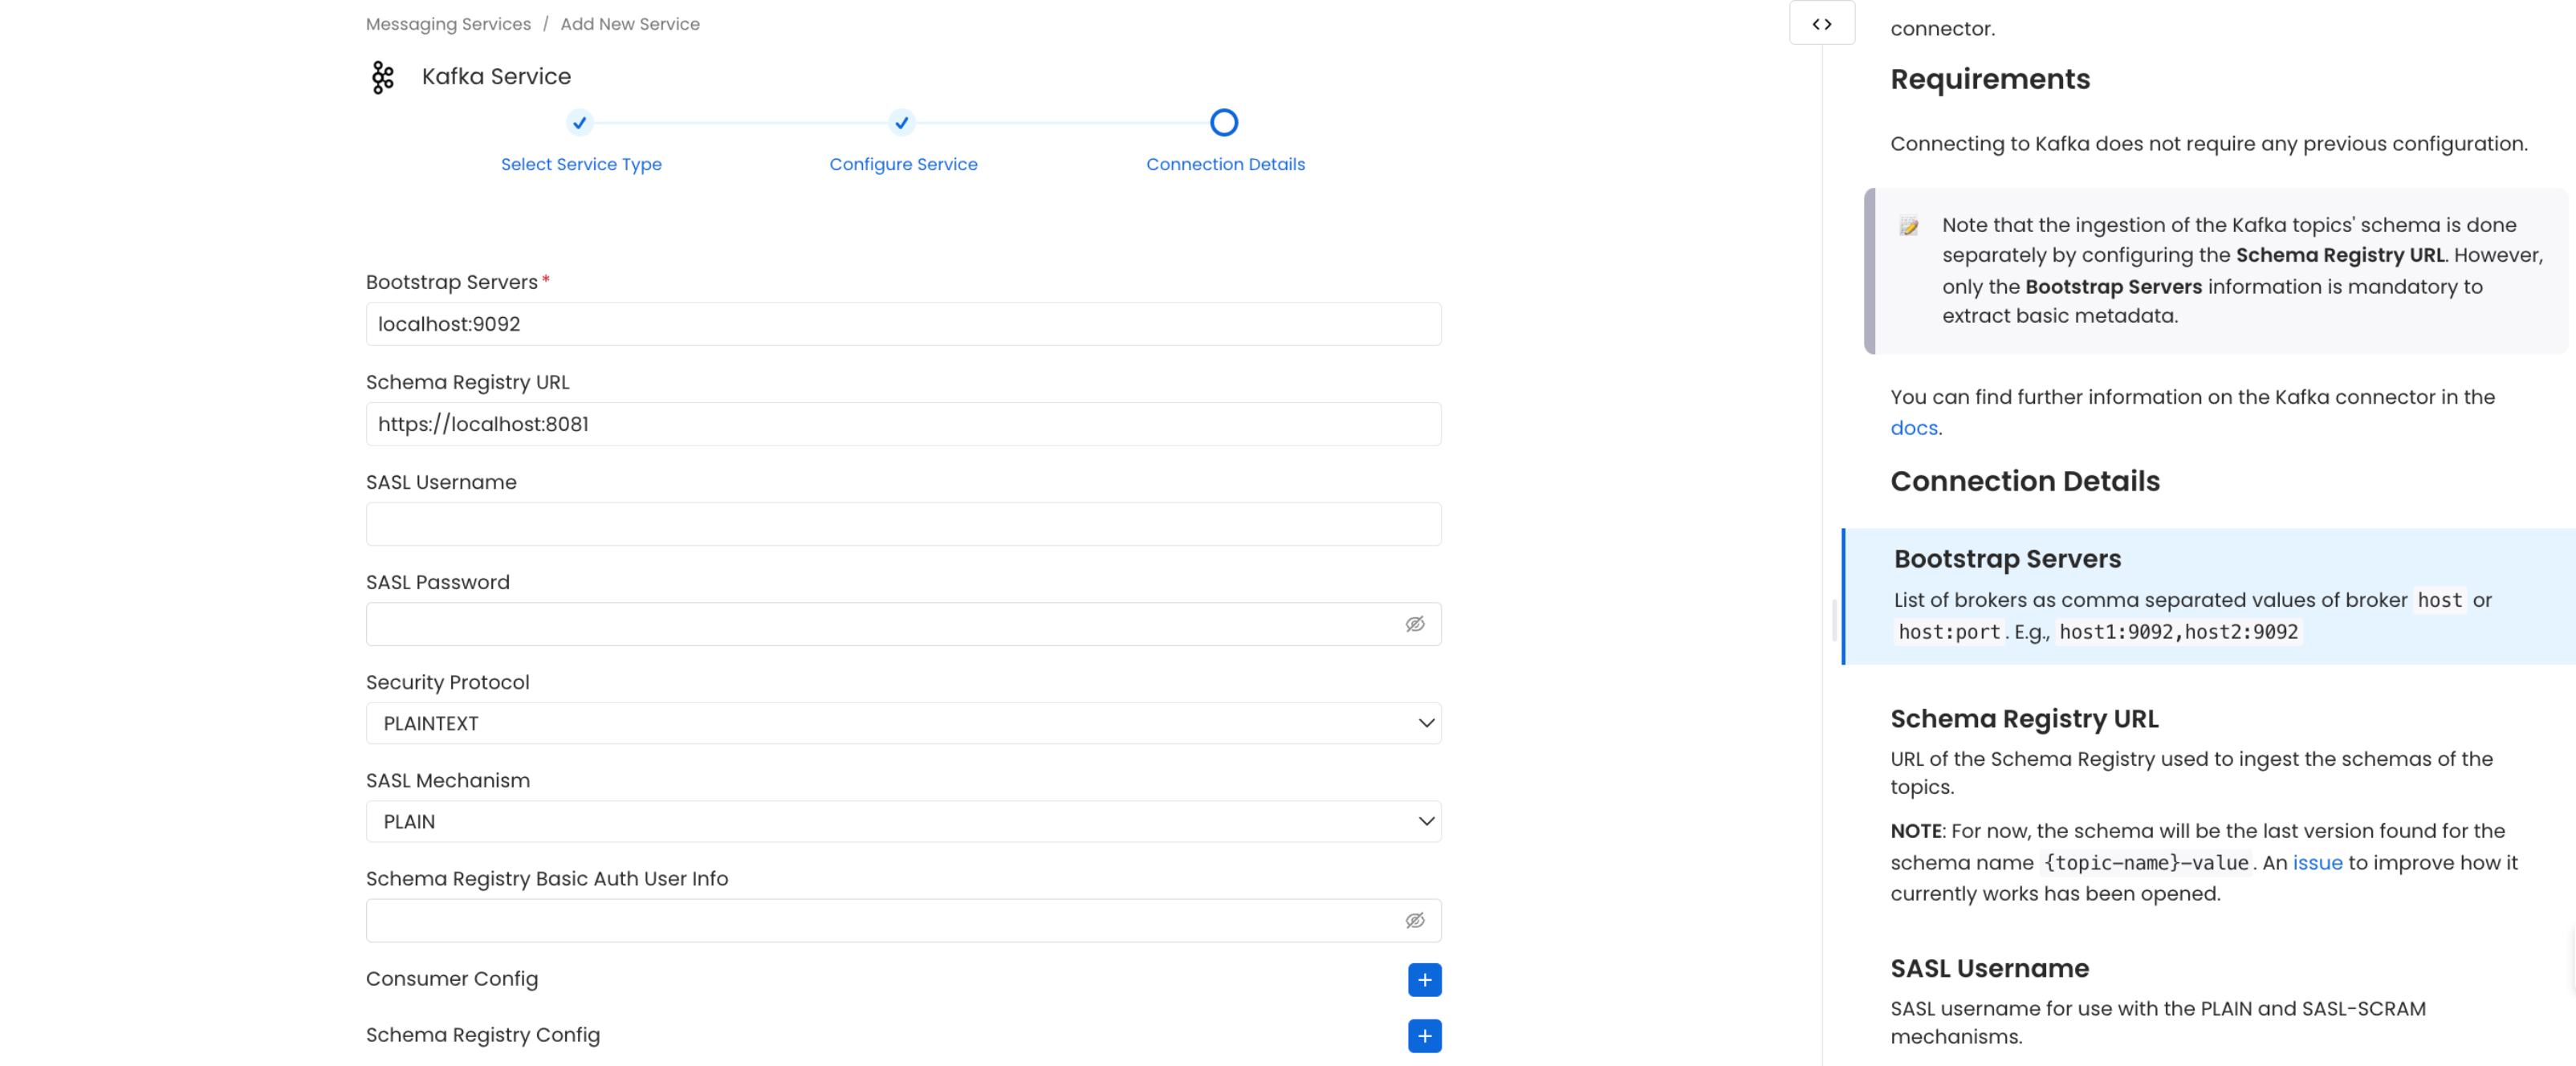Toggle password visibility for SASL Password
This screenshot has height=1066, width=2576.
[x=1413, y=623]
